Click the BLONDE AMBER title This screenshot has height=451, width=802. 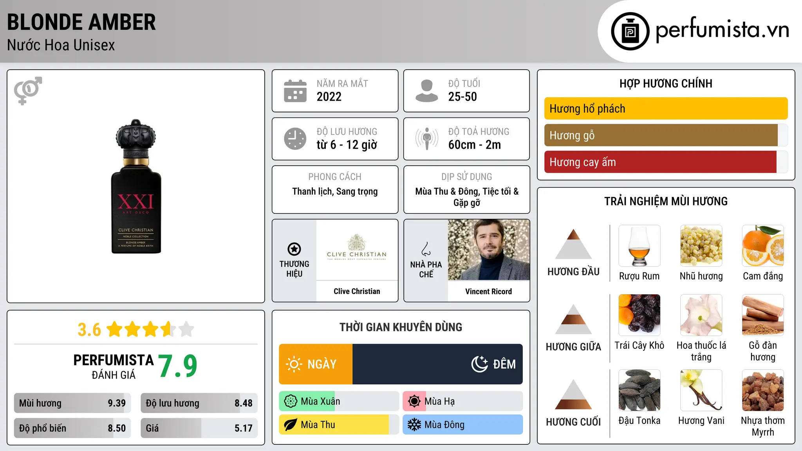[x=81, y=22]
